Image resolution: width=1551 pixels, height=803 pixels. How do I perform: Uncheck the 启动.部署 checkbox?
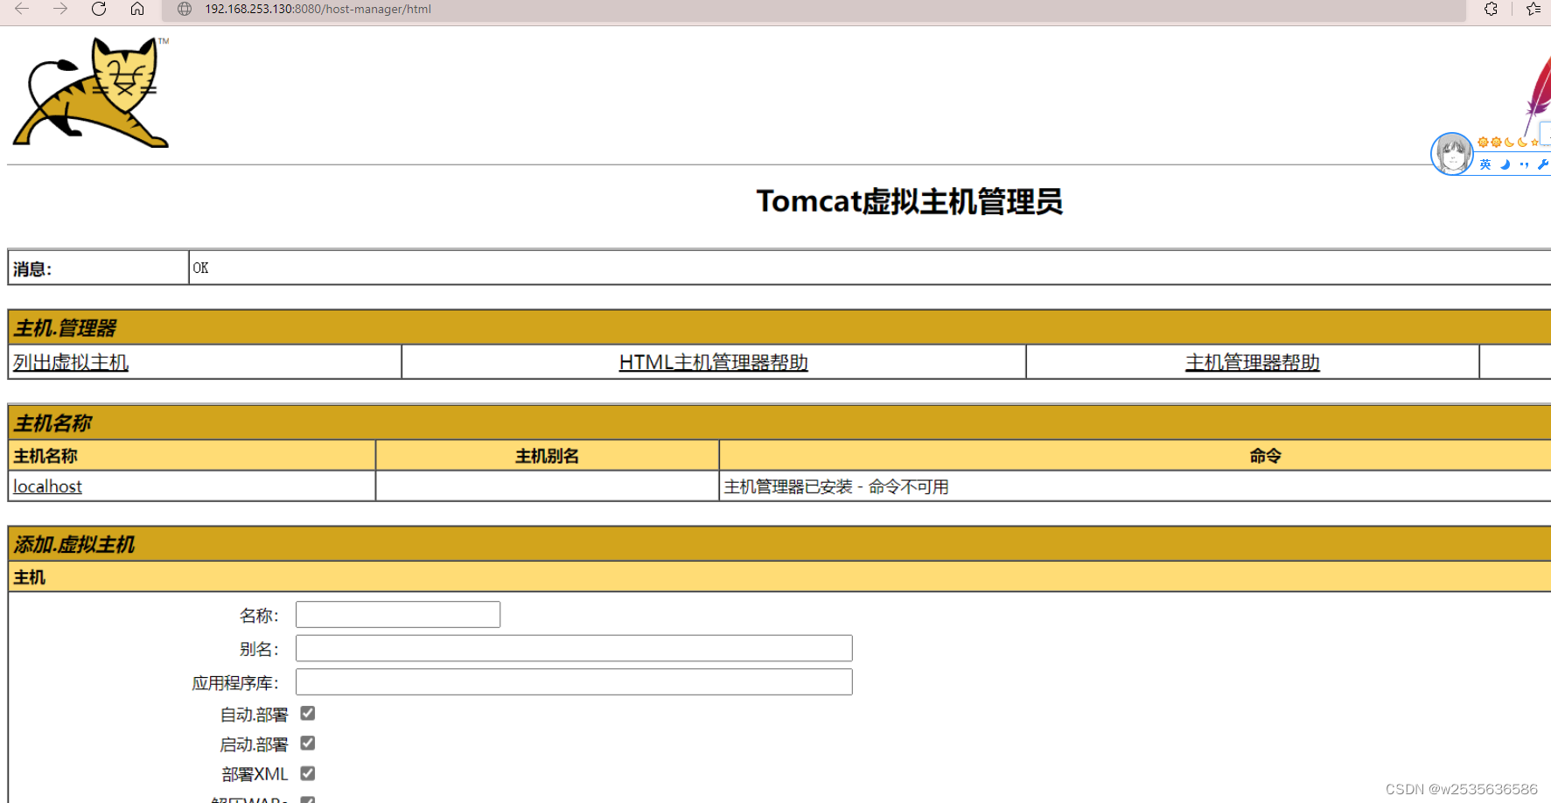[308, 744]
